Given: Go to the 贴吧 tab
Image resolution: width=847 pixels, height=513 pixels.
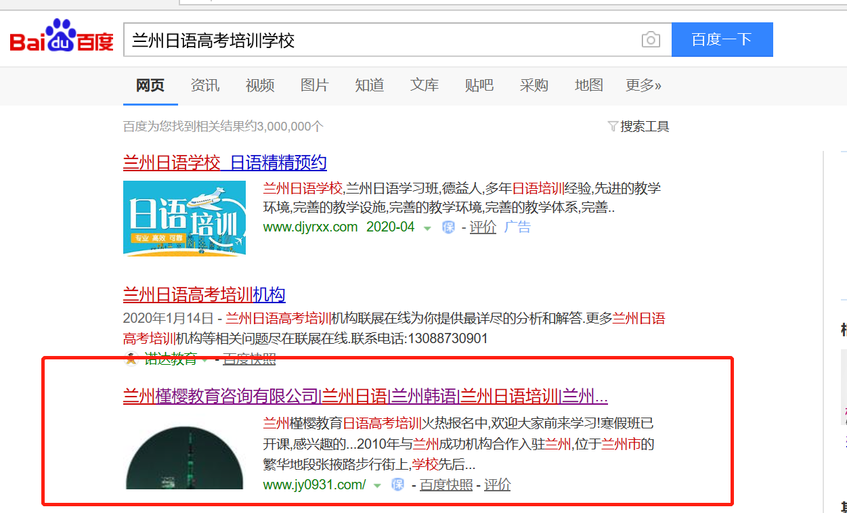Looking at the screenshot, I should (x=479, y=85).
